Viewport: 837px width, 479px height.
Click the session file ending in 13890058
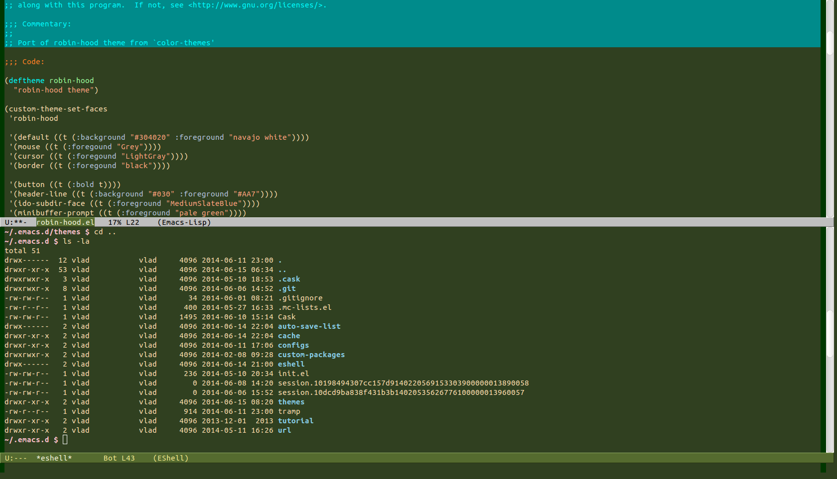(x=404, y=383)
